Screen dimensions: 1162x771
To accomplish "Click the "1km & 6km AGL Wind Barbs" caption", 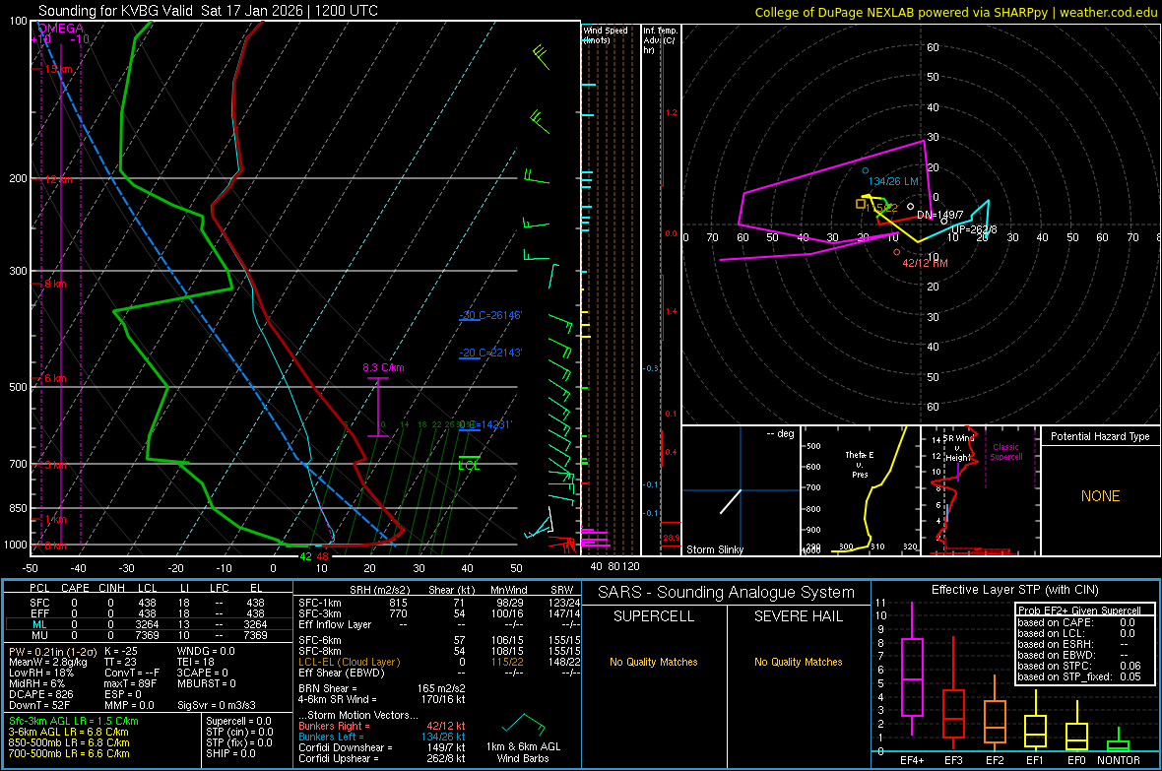I will tap(523, 752).
